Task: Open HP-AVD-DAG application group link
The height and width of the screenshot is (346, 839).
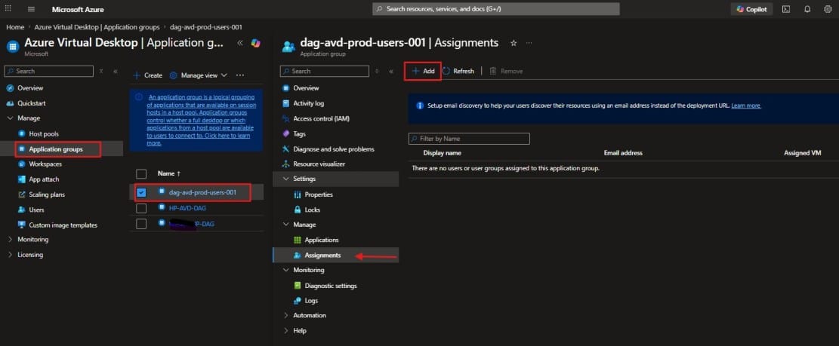Action: pyautogui.click(x=187, y=208)
